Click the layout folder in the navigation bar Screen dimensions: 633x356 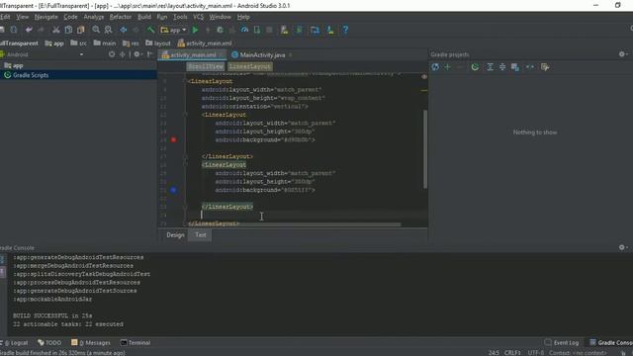pyautogui.click(x=158, y=44)
